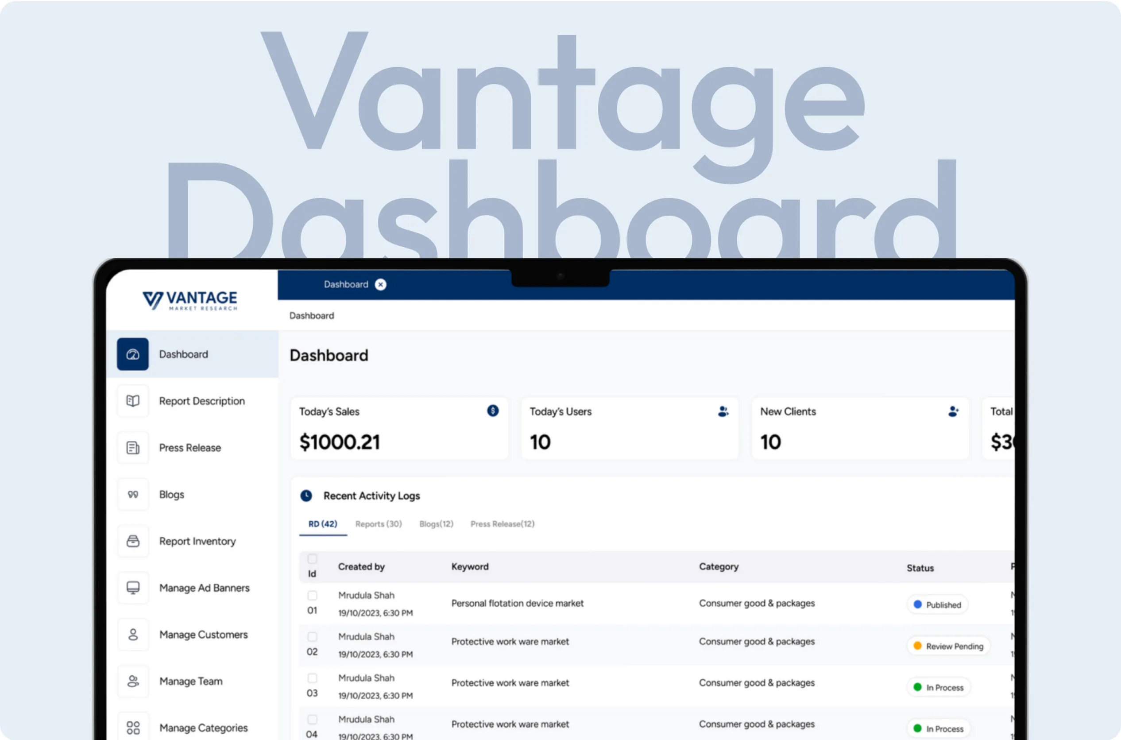Screen dimensions: 1121x740
Task: Click the clock icon beside Recent Activity Logs
Action: [x=306, y=496]
